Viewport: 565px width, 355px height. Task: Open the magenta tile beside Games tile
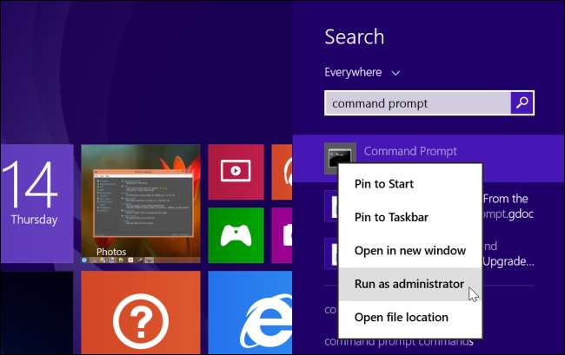tap(282, 235)
